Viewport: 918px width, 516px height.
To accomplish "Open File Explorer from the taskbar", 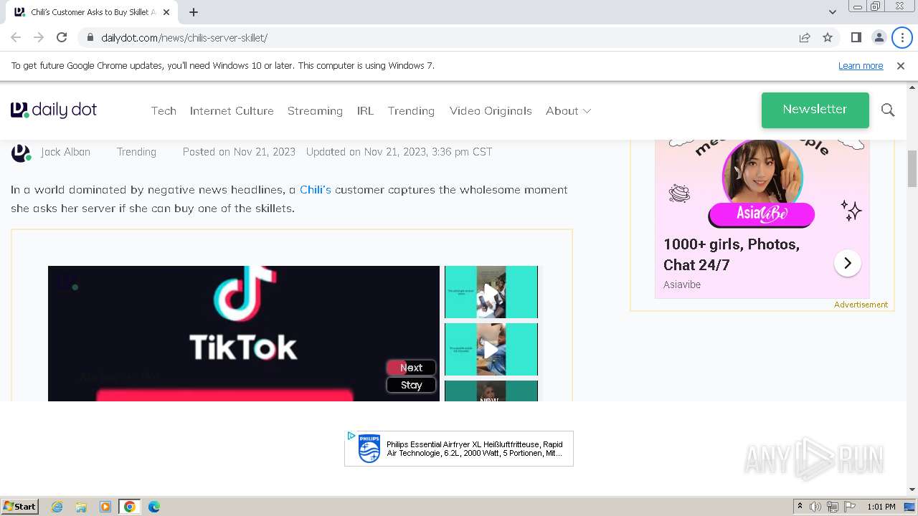I will point(81,507).
